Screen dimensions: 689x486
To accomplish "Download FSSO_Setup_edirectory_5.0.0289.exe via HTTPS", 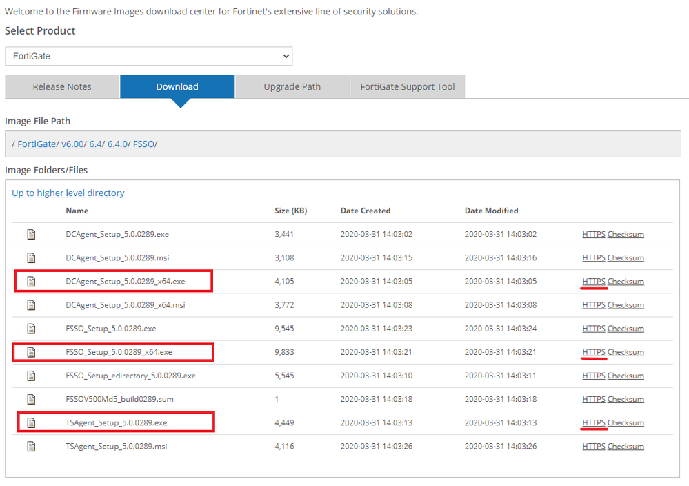I will pyautogui.click(x=594, y=376).
